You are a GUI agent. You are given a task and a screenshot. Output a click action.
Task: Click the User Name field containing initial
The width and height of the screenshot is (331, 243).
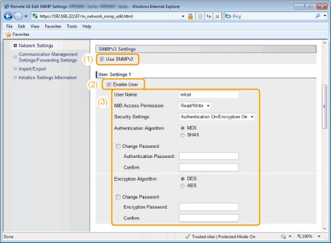208,94
